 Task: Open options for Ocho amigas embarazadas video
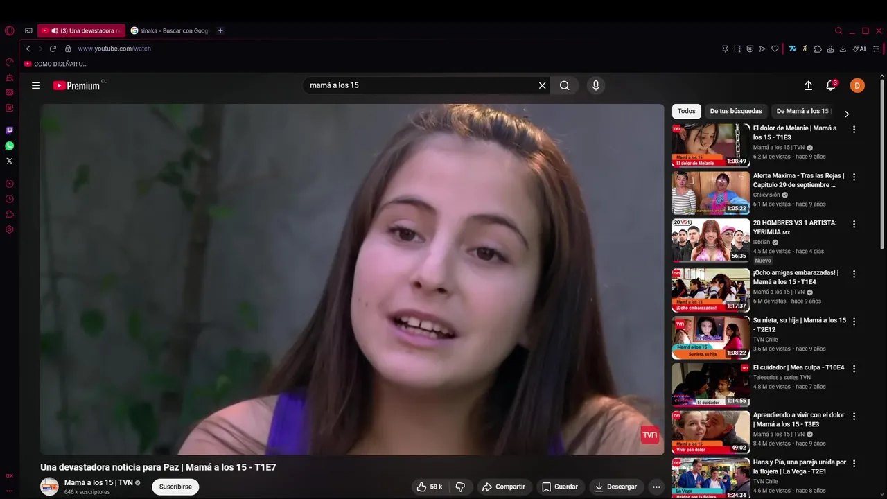tap(854, 274)
